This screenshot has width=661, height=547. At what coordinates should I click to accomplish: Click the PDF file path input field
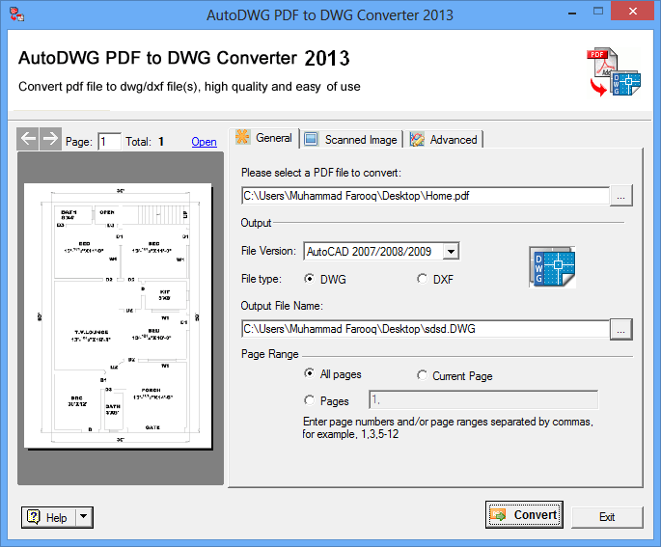click(426, 196)
